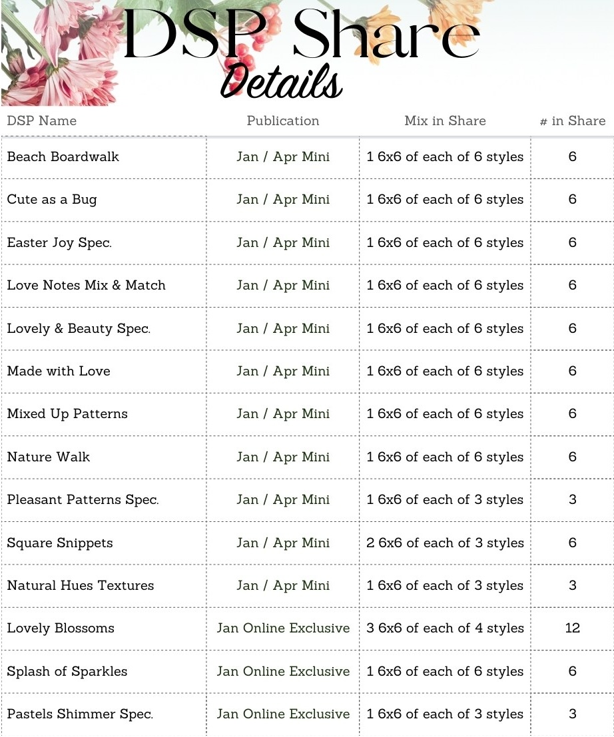Select the Nature Walk row name
This screenshot has width=614, height=737.
(48, 457)
